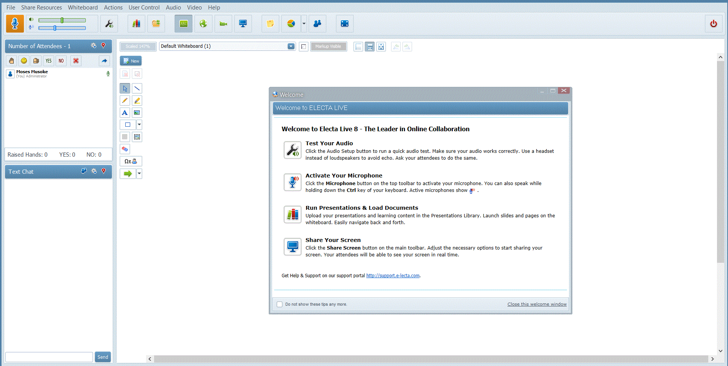Select the grid table tool
This screenshot has height=366, width=728.
[x=125, y=137]
